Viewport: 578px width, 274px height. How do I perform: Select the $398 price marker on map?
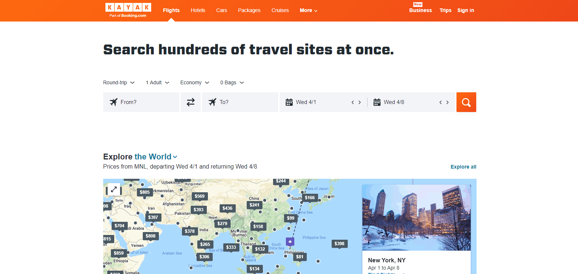click(x=339, y=244)
